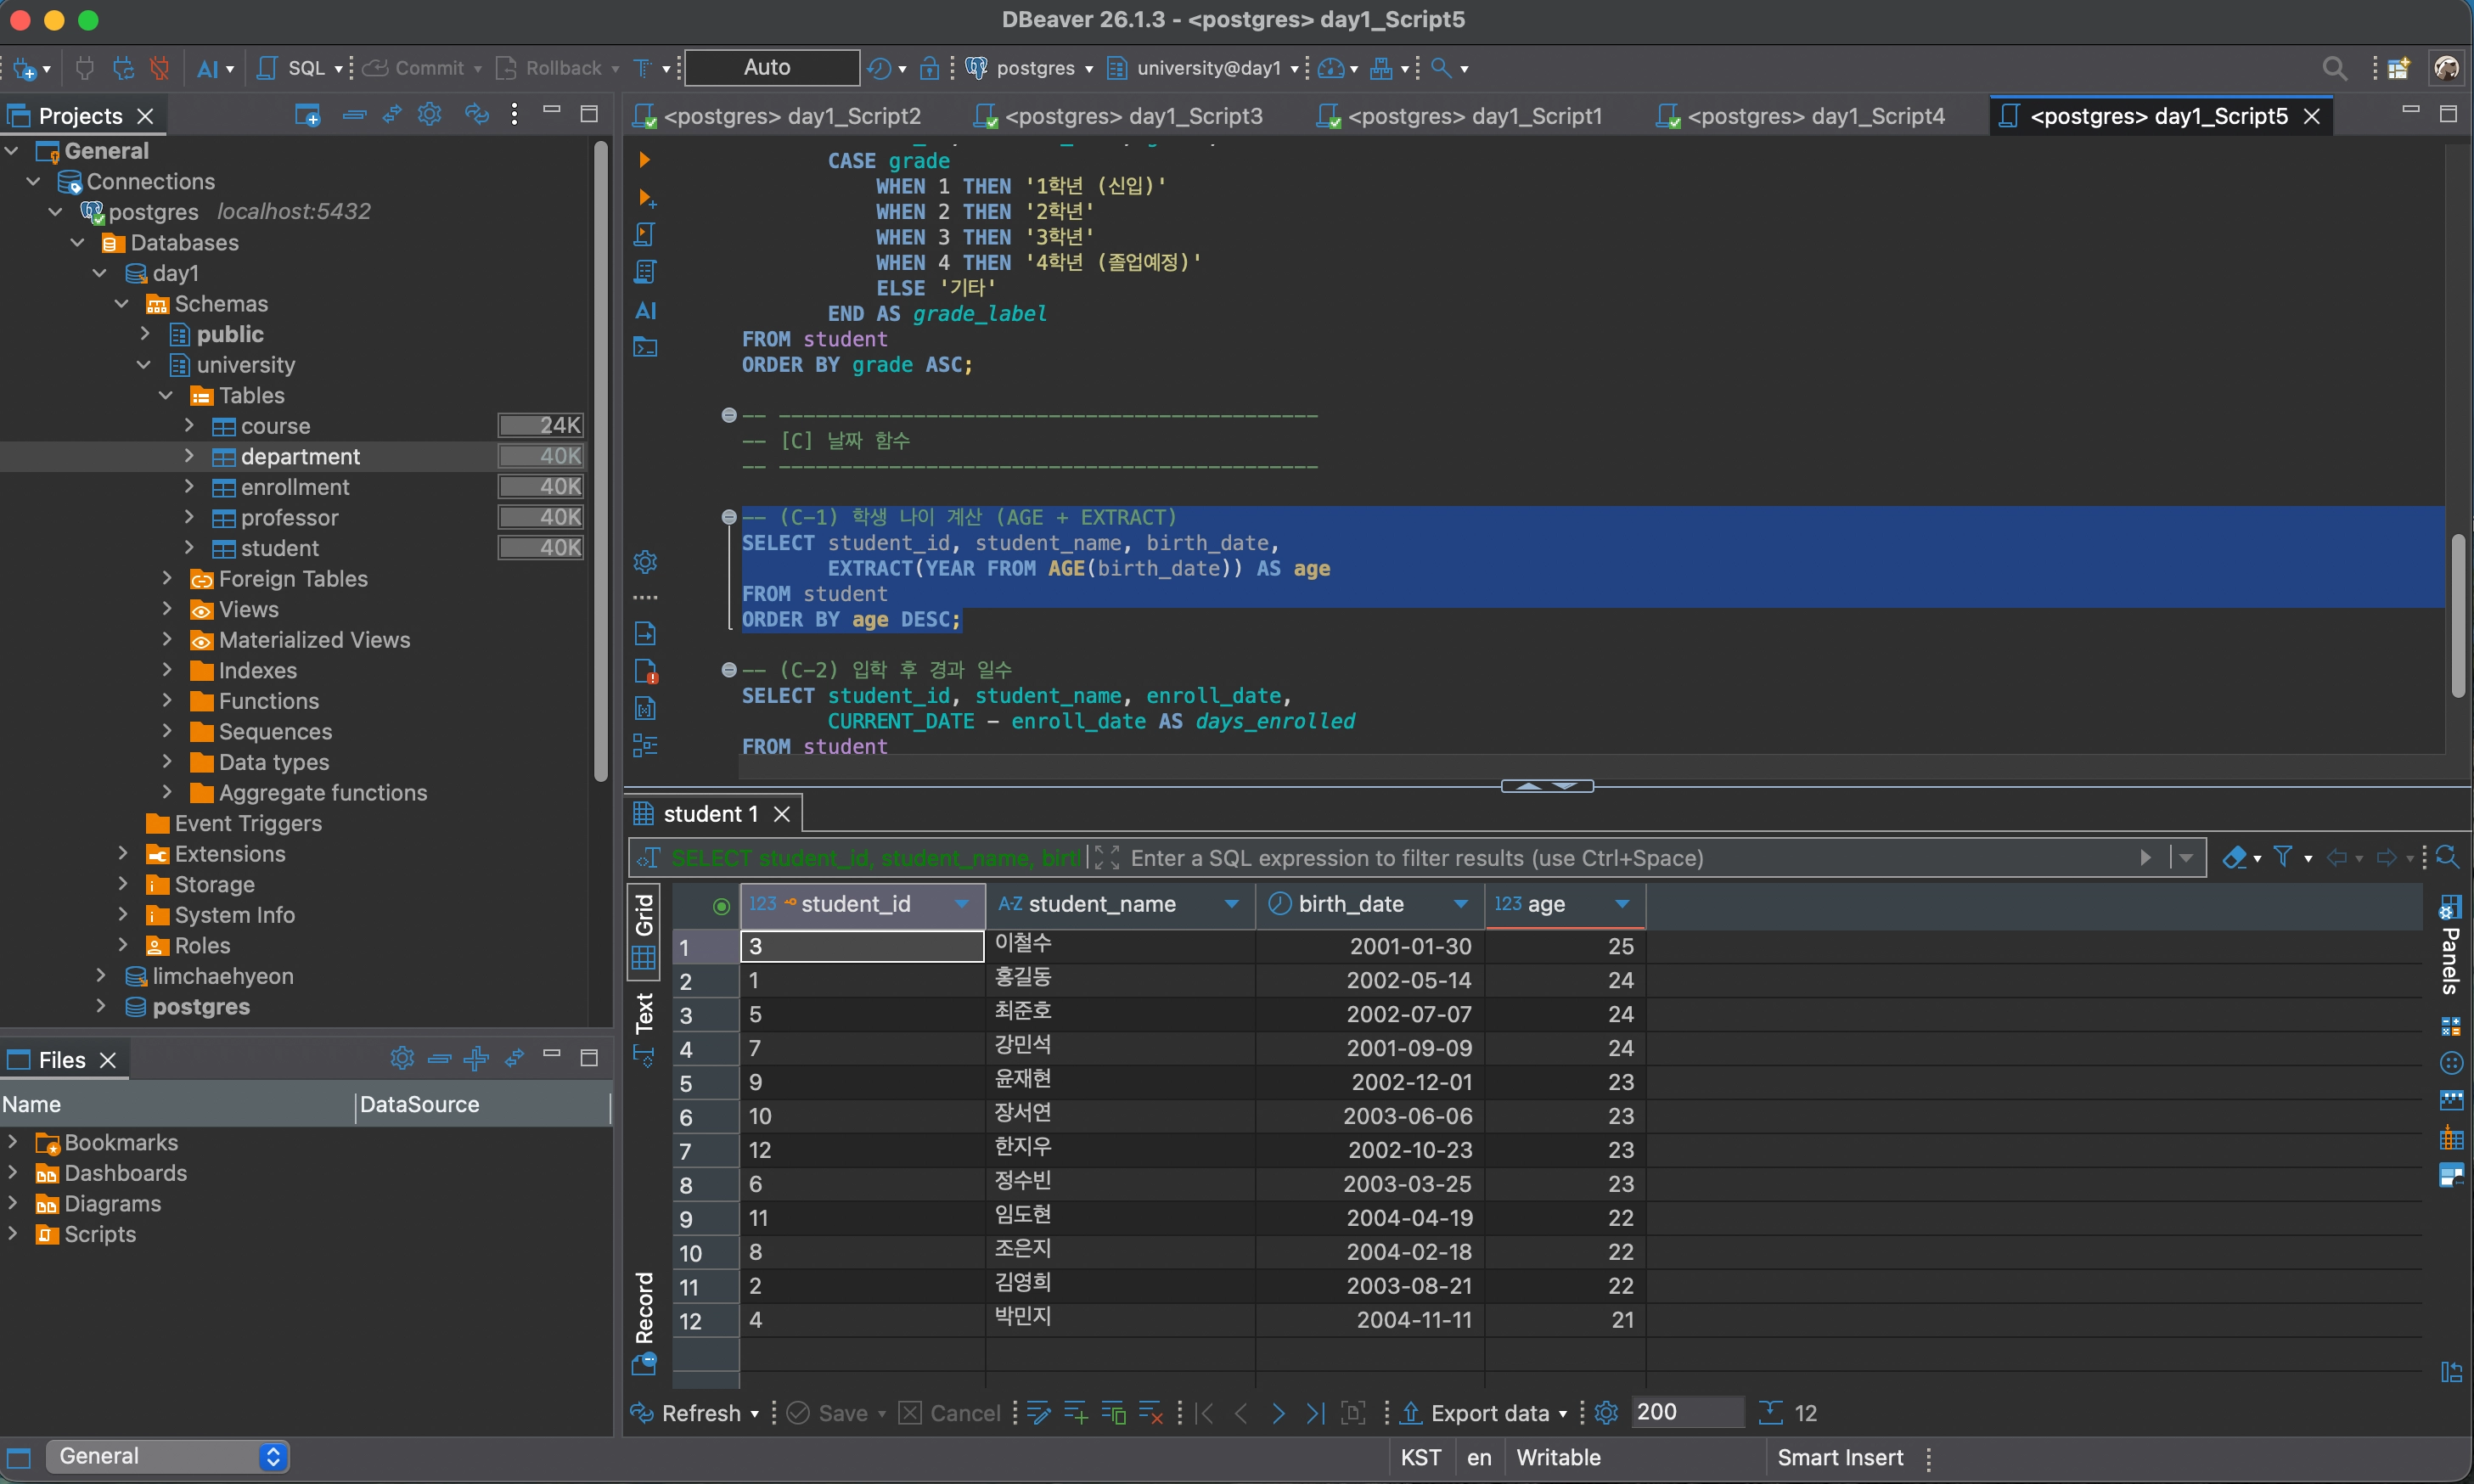This screenshot has height=1484, width=2474.
Task: Execute SQL statement arrow icon
Action: coord(645,160)
